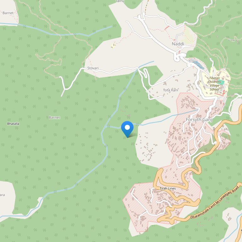The image size is (242, 242).
Task: Click the stream junction west of the pin
Action: pyautogui.click(x=105, y=127)
